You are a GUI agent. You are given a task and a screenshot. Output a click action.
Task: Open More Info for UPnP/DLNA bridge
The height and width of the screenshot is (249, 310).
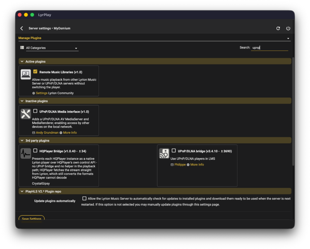(197, 165)
